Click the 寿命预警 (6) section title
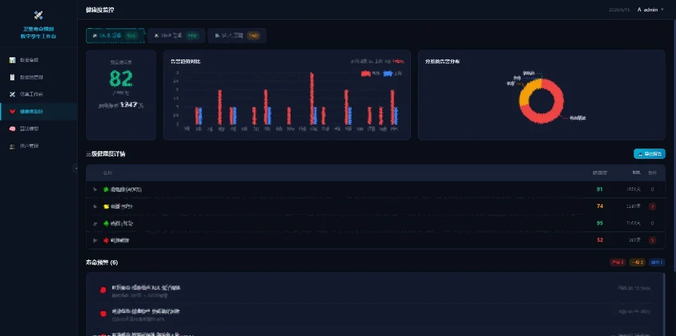This screenshot has height=336, width=676. (102, 262)
